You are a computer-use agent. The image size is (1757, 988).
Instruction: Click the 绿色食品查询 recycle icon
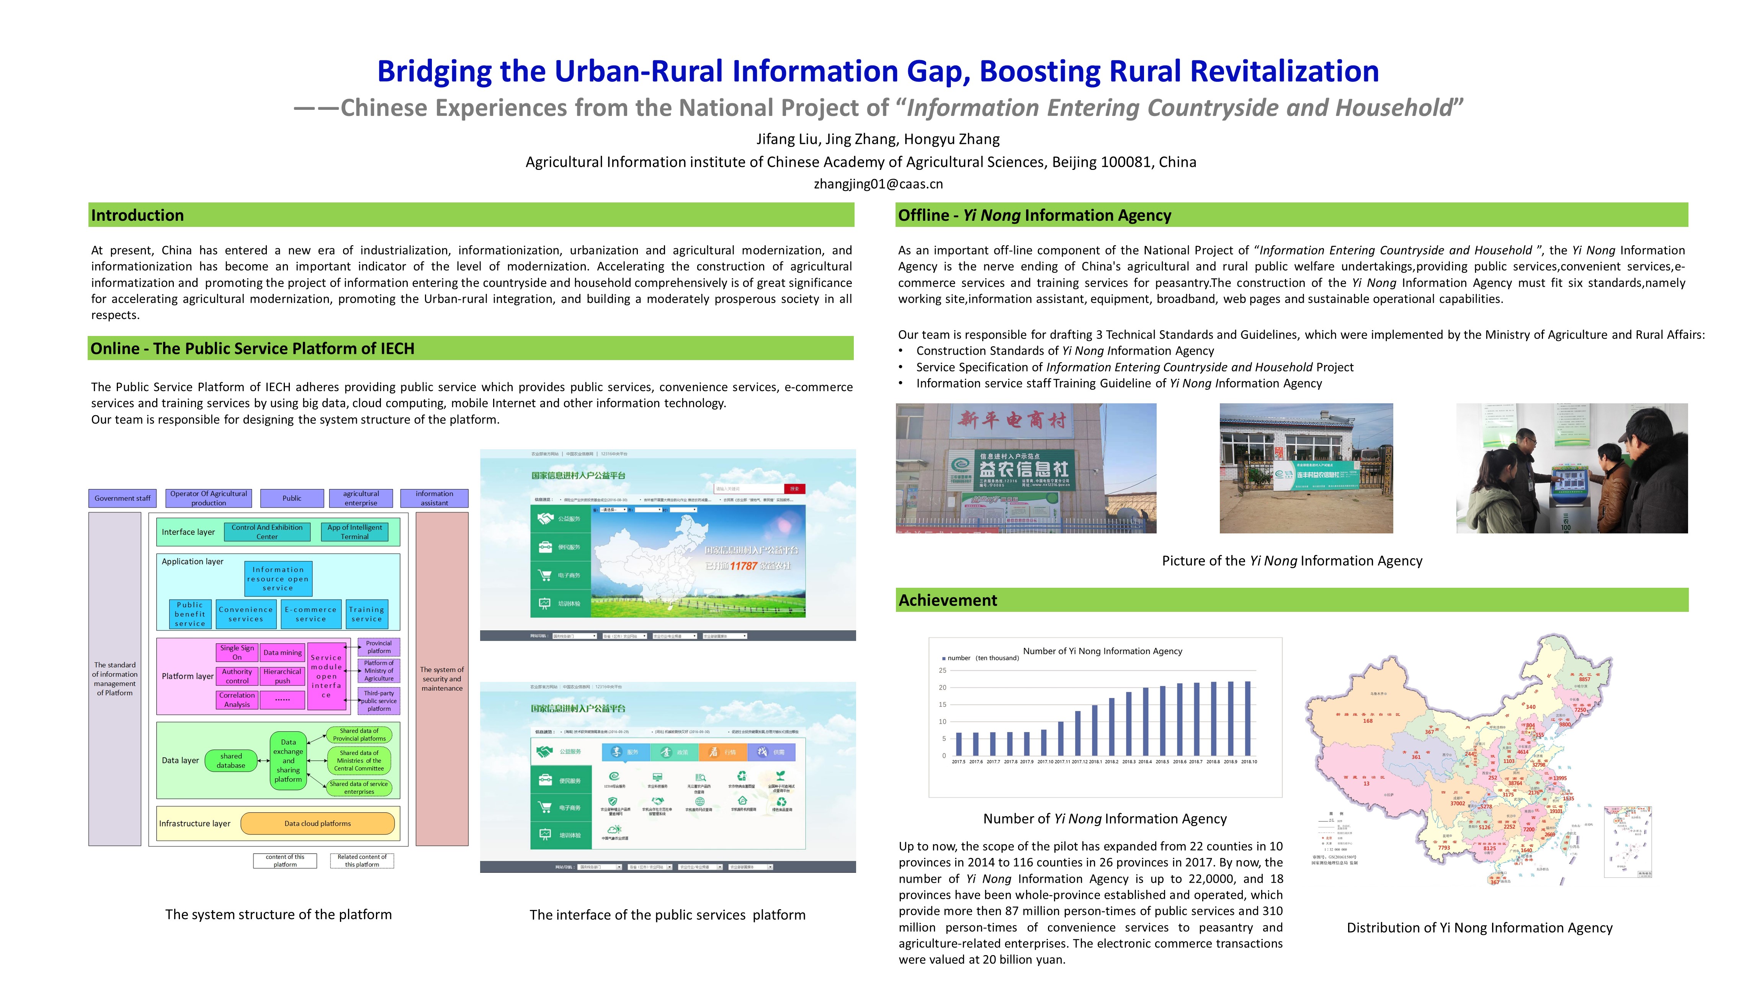point(782,801)
